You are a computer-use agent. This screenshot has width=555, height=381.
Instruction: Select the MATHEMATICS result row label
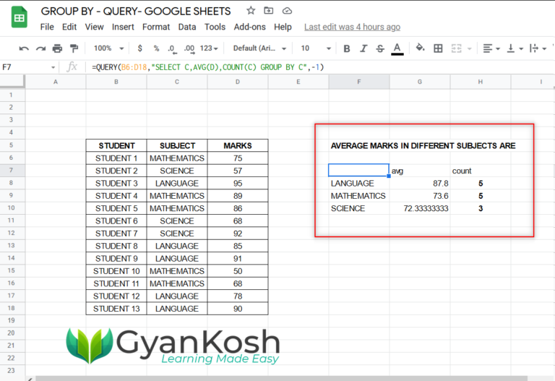359,196
